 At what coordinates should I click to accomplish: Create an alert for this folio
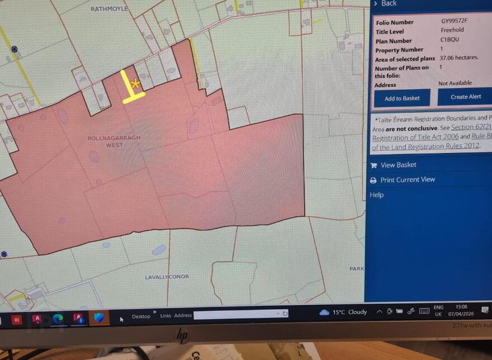tap(465, 97)
